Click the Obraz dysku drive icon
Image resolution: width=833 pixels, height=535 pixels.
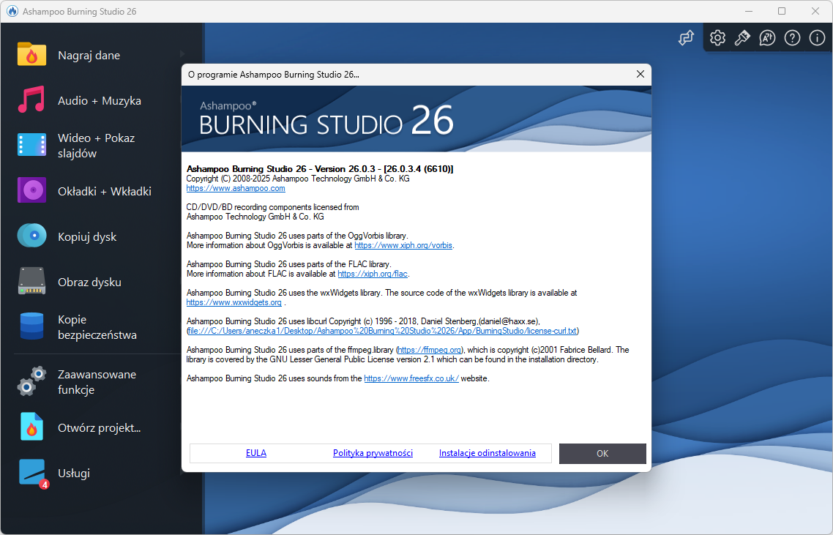(x=31, y=281)
